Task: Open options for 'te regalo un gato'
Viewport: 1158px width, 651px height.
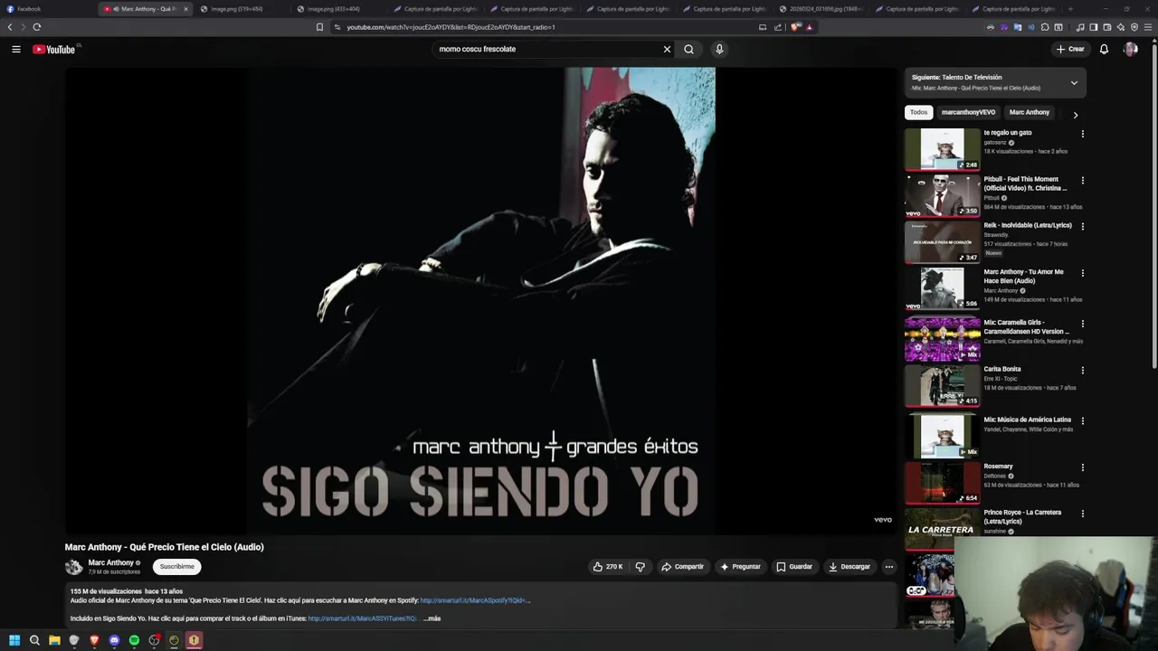Action: (1082, 134)
